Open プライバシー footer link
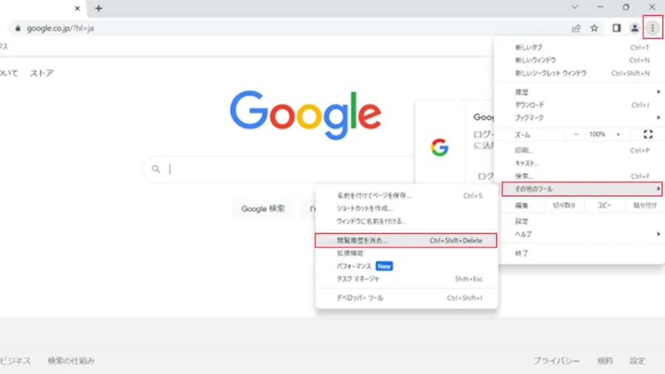Image resolution: width=665 pixels, height=374 pixels. (556, 361)
